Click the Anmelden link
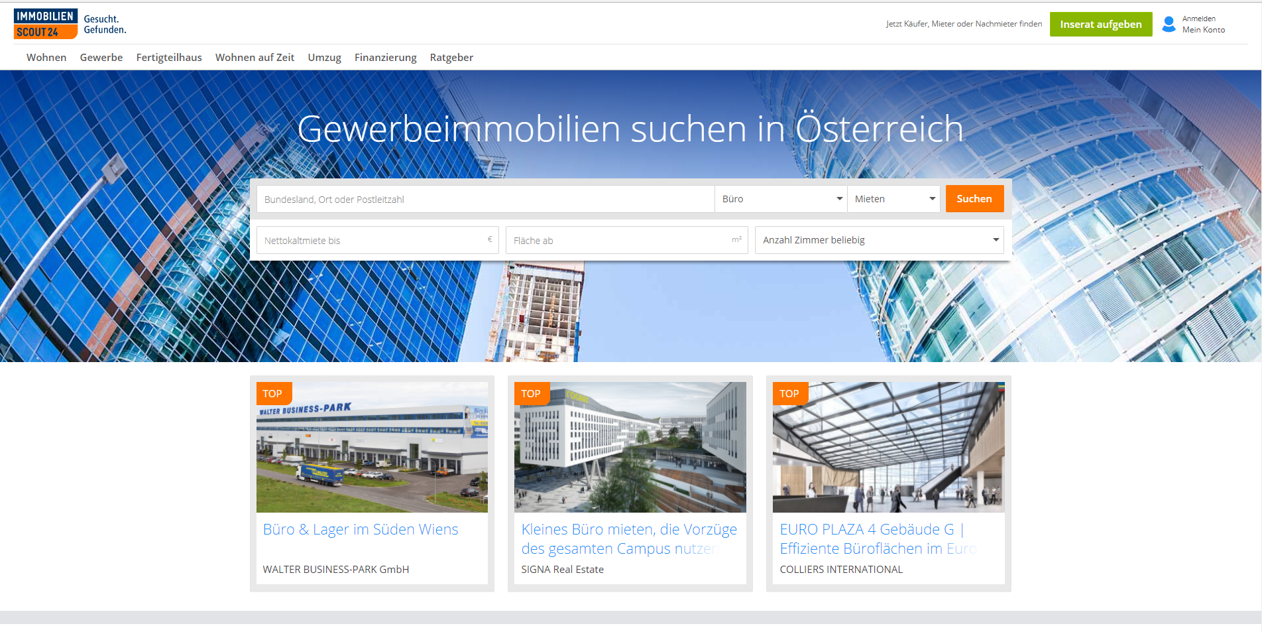This screenshot has height=632, width=1262. tap(1199, 19)
